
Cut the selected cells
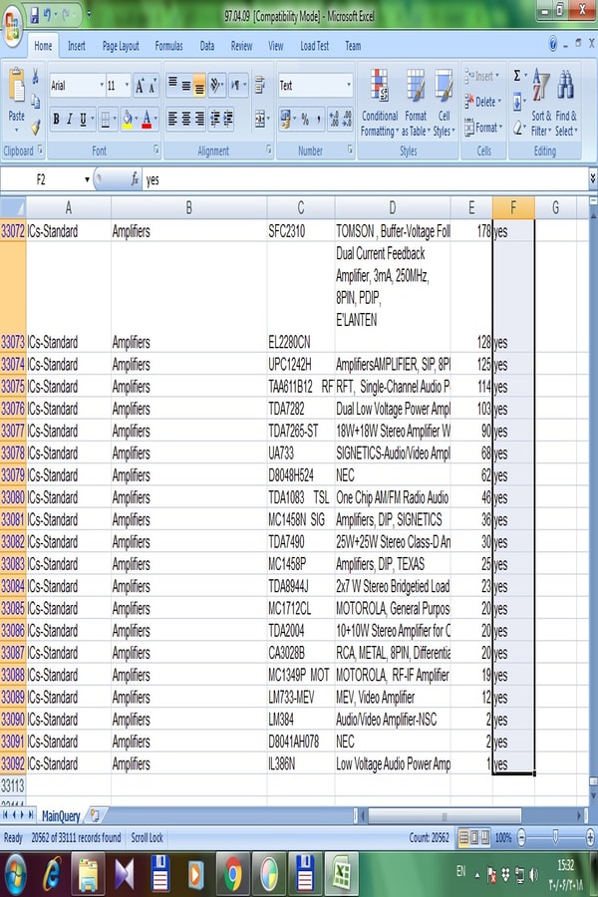point(36,77)
